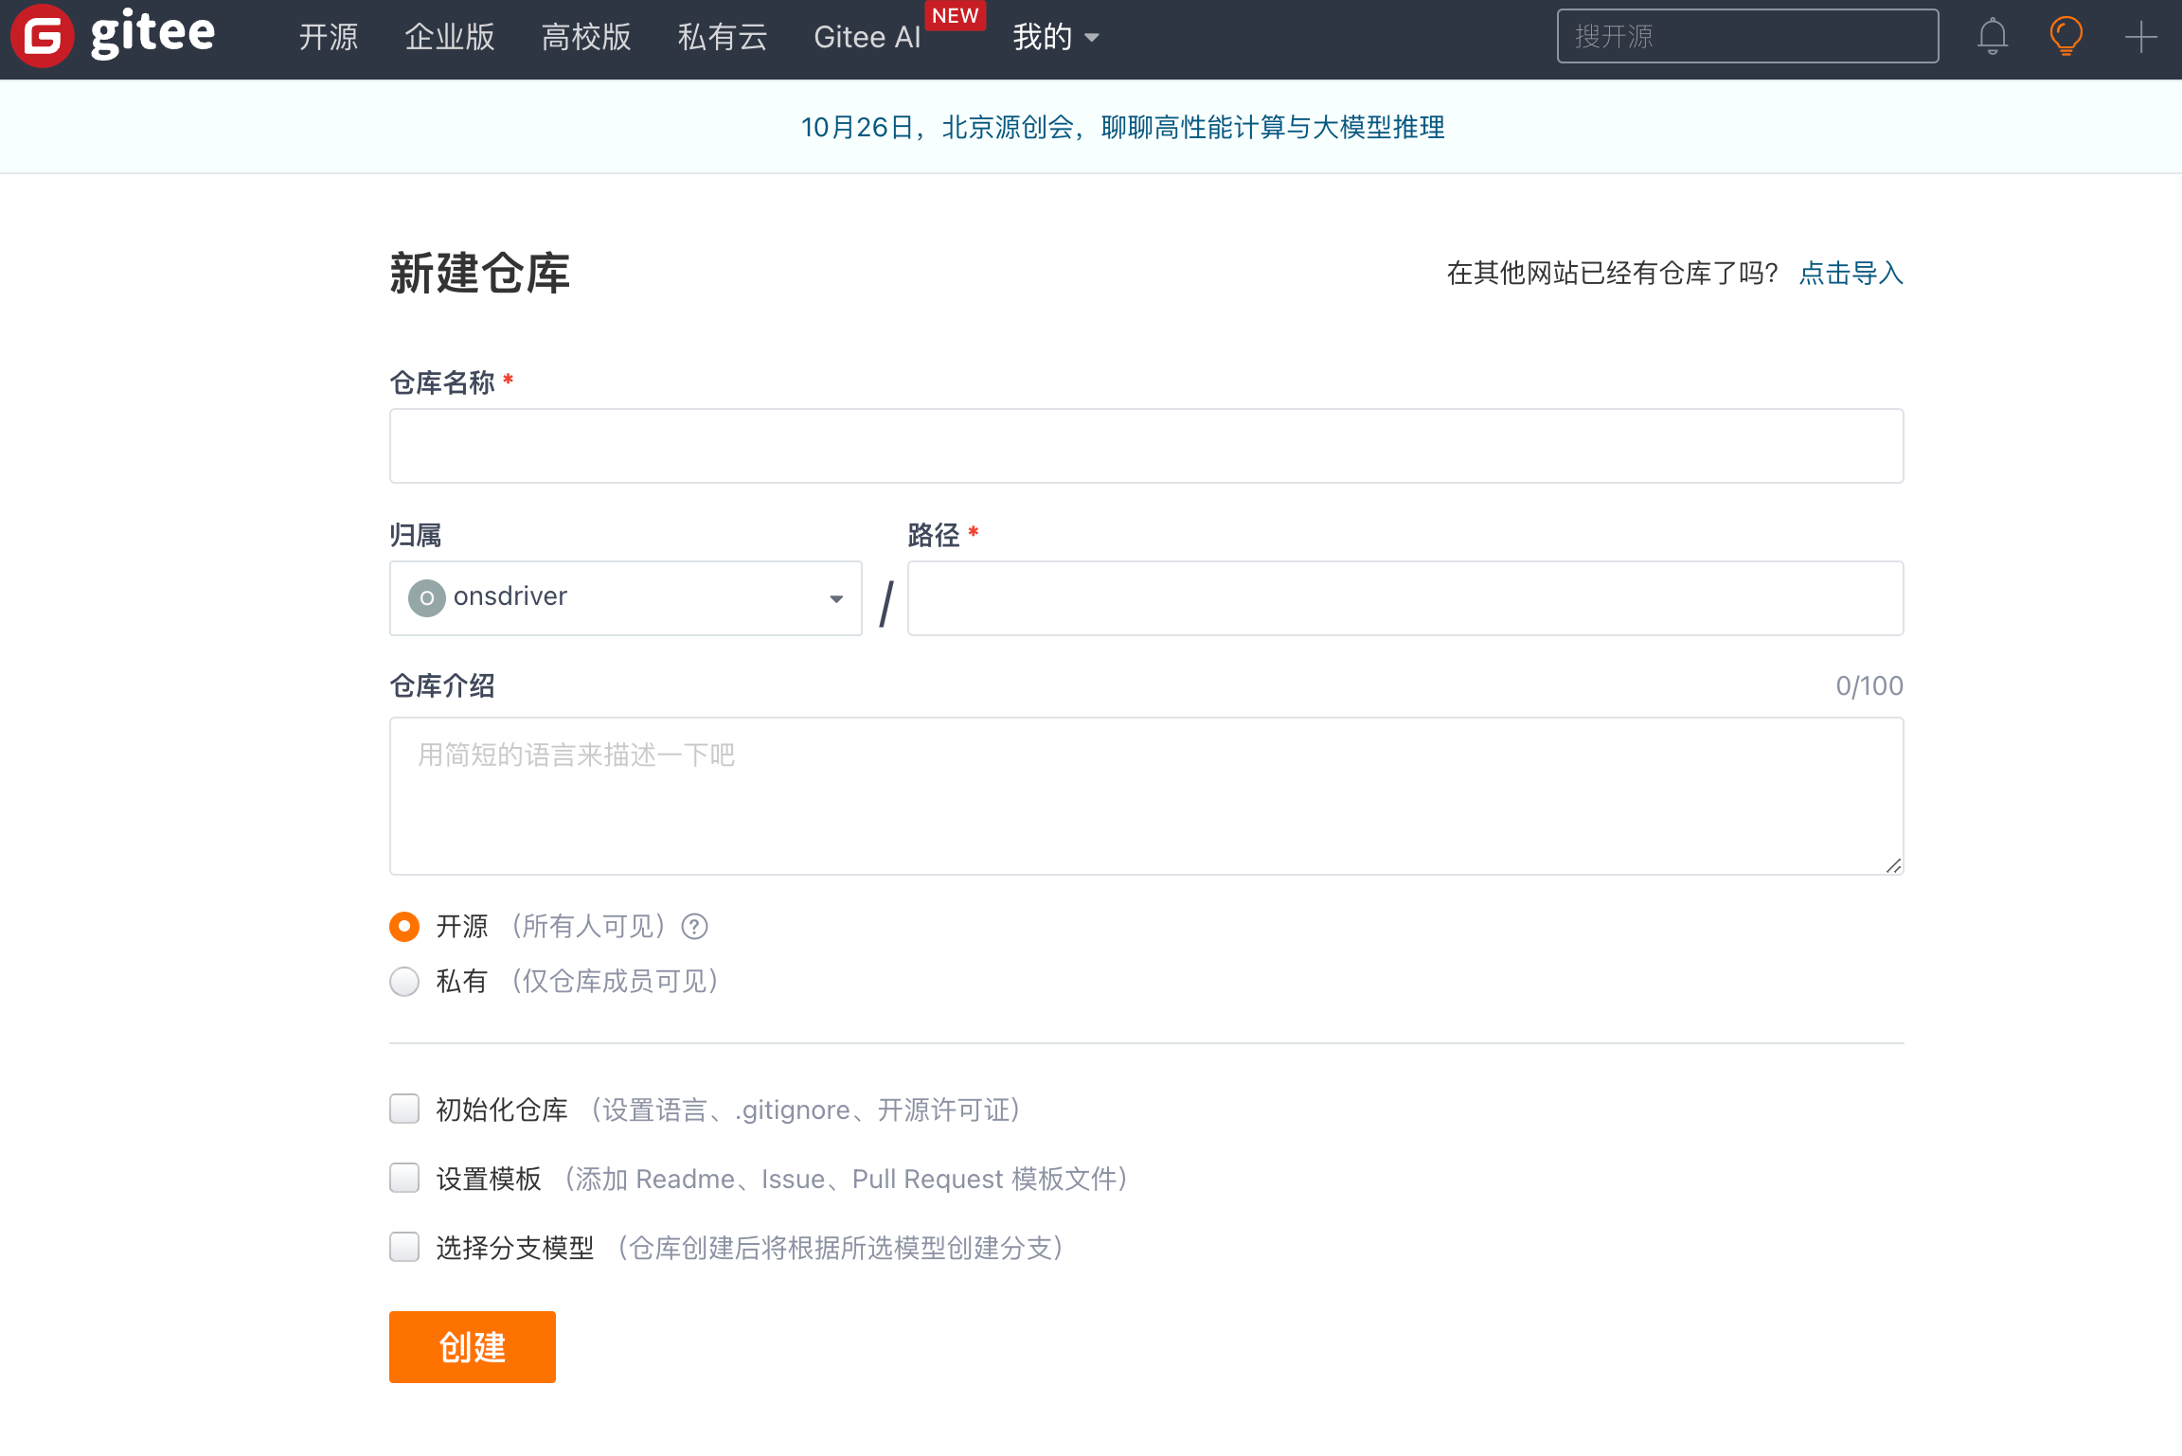Open the 企业版 menu item
The image size is (2182, 1456).
[x=449, y=38]
